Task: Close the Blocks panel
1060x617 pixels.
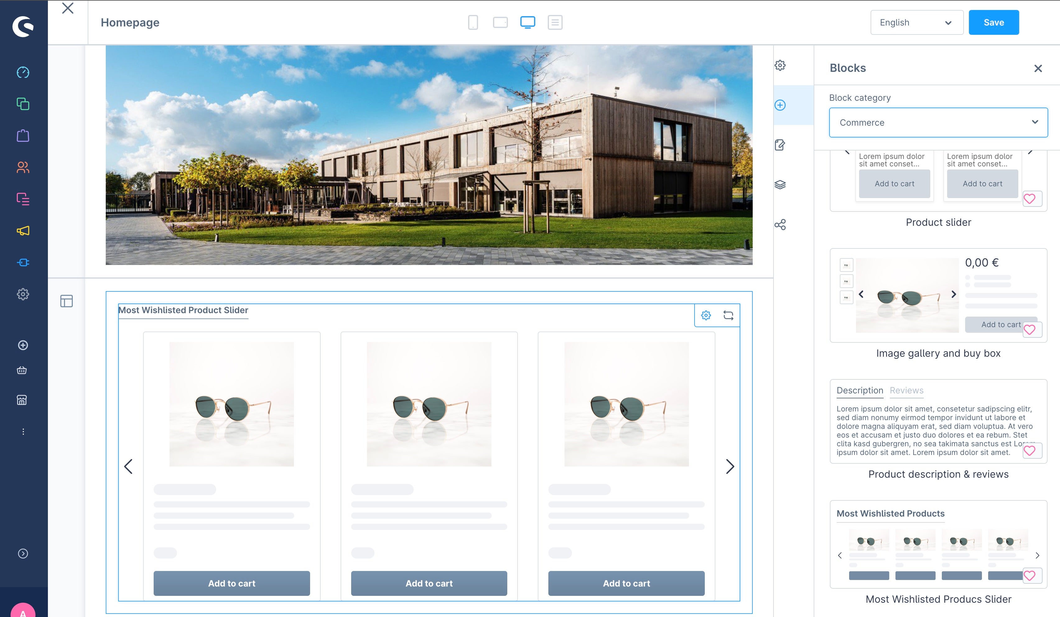Action: coord(1038,68)
